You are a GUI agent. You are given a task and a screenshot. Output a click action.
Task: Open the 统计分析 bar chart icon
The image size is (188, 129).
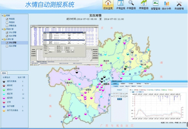point(166,5)
